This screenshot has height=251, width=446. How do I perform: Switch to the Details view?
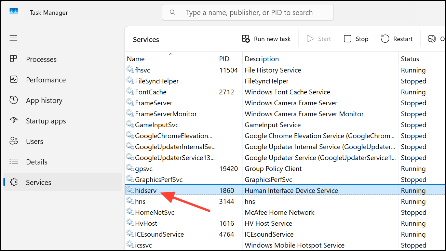(x=37, y=162)
